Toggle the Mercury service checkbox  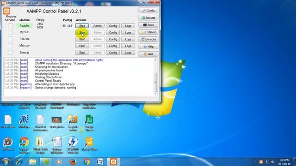click(x=10, y=46)
